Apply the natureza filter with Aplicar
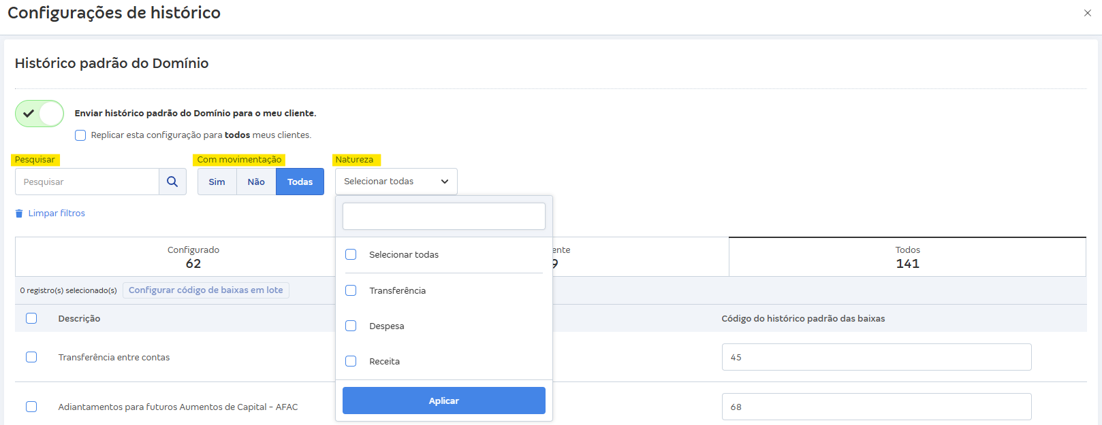 coord(443,401)
